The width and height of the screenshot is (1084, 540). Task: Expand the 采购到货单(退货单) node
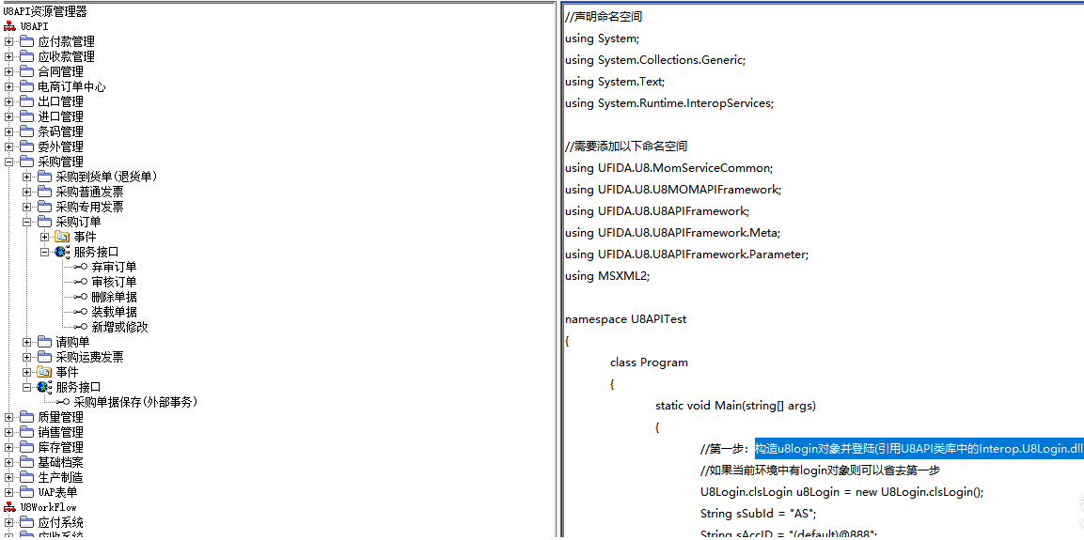click(x=26, y=177)
